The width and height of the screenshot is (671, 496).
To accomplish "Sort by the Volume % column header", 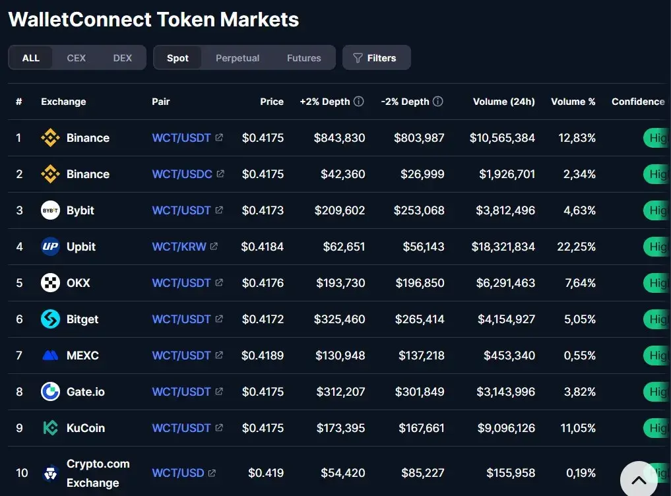I will coord(573,102).
